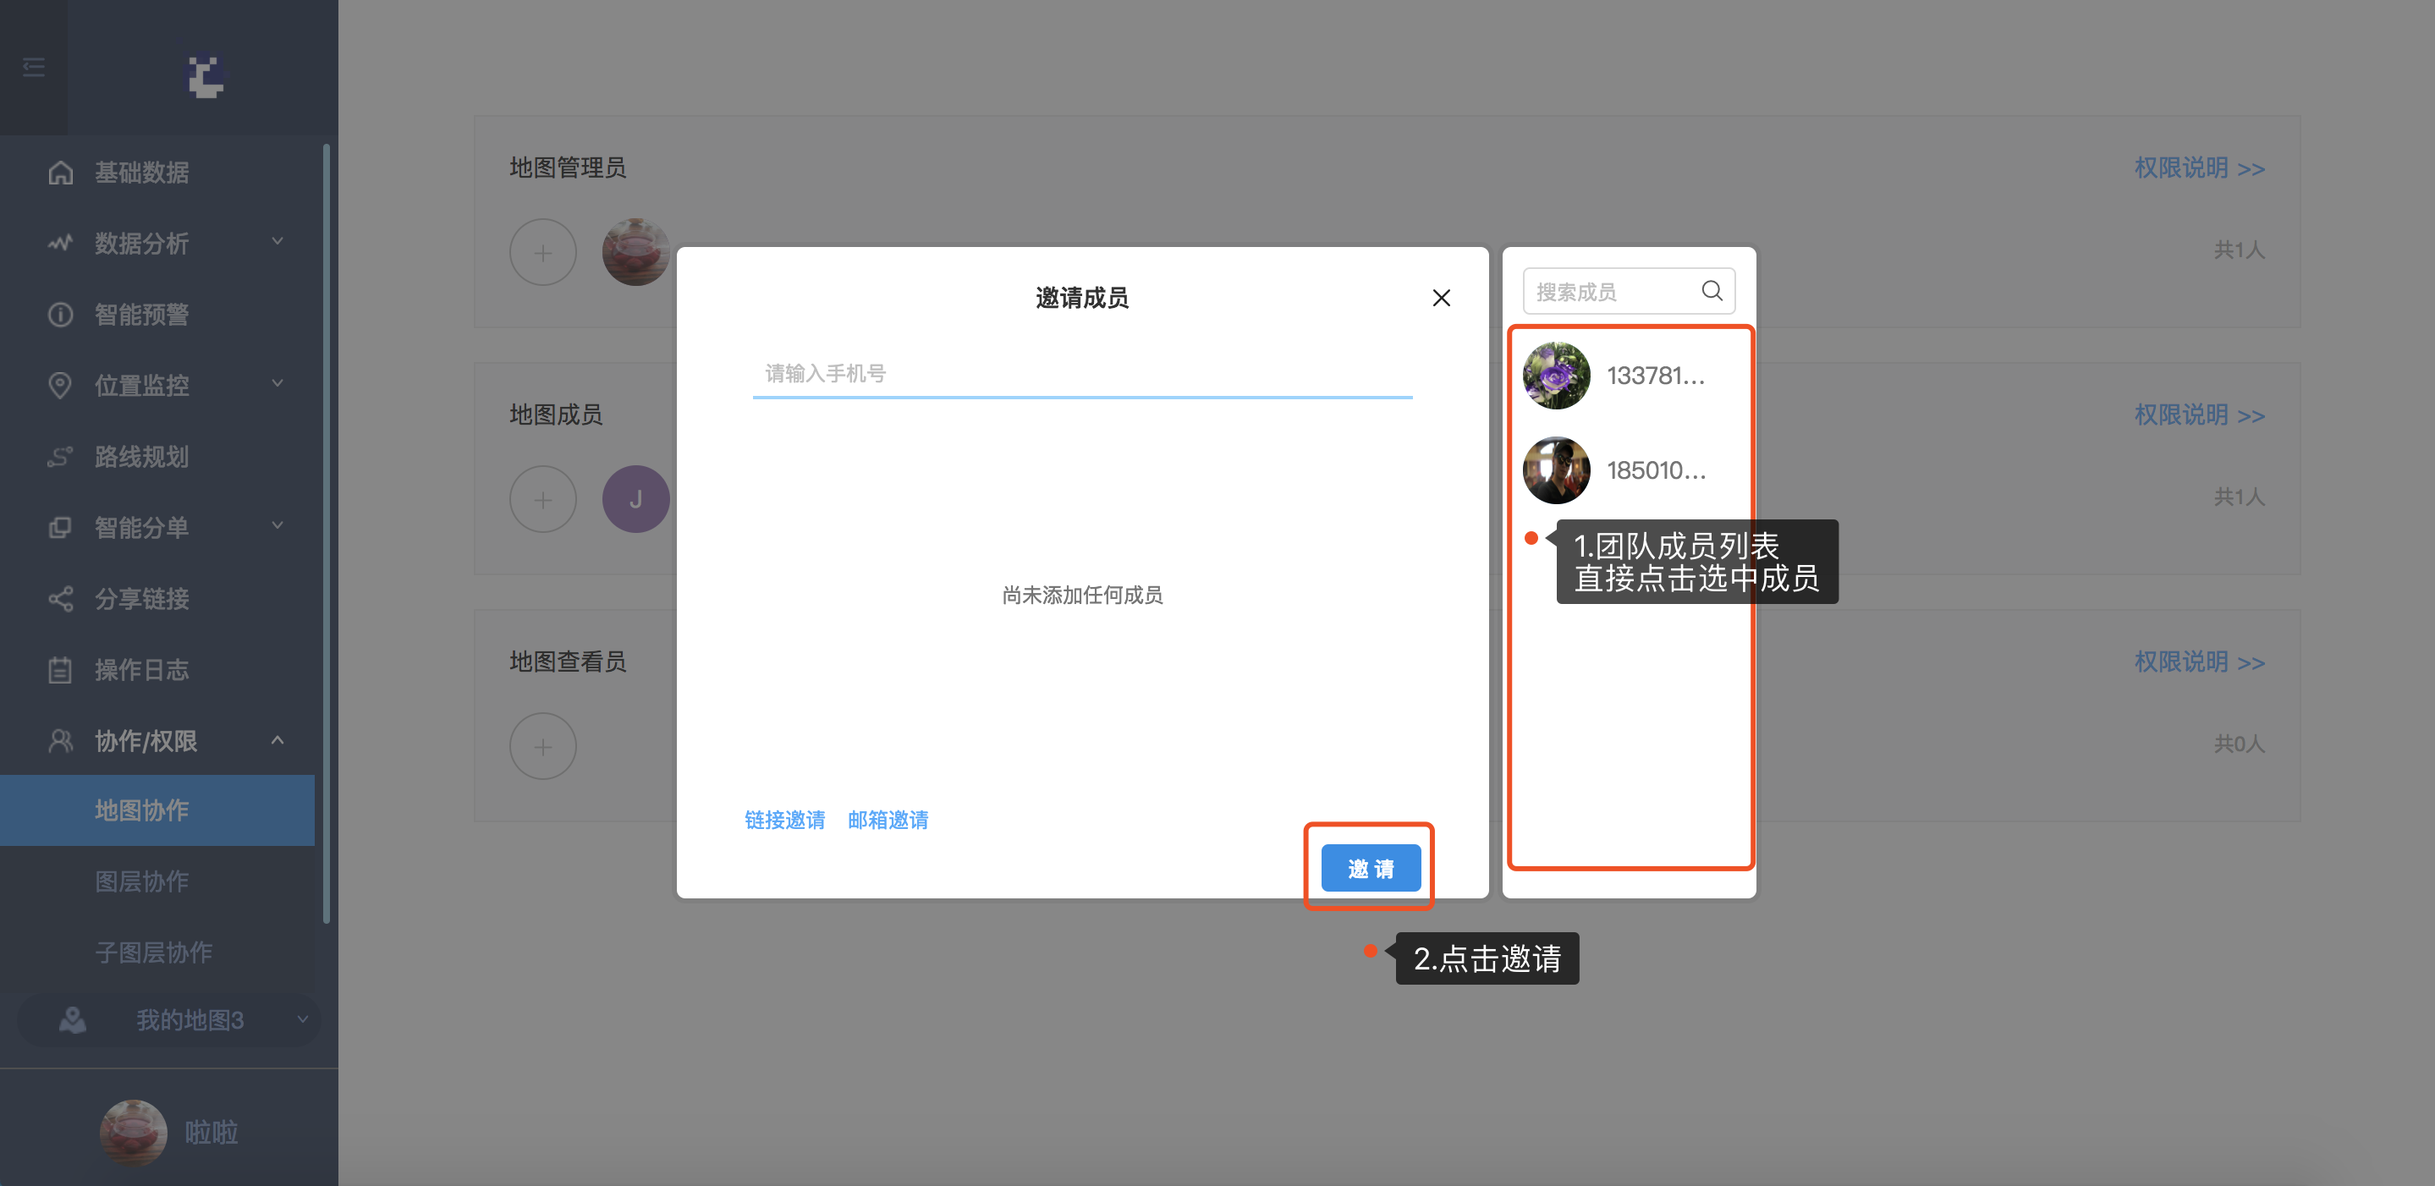Viewport: 2435px width, 1186px height.
Task: Click the users icon beside 协作/权限
Action: 61,741
